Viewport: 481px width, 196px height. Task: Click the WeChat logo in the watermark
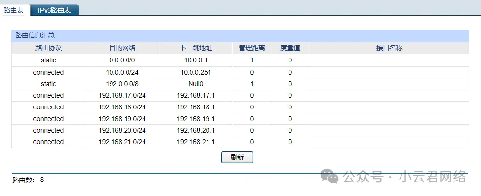[332, 177]
